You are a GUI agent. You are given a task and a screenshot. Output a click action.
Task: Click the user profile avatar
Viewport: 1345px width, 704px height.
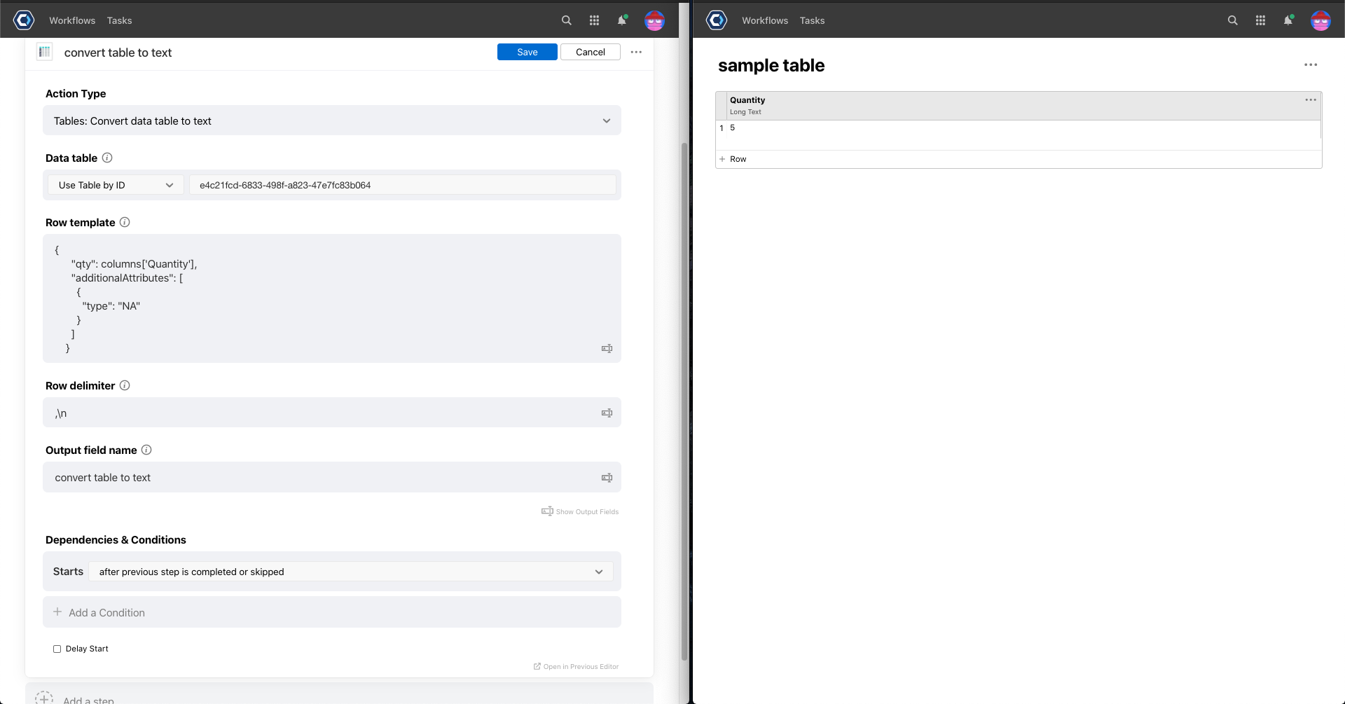(654, 20)
